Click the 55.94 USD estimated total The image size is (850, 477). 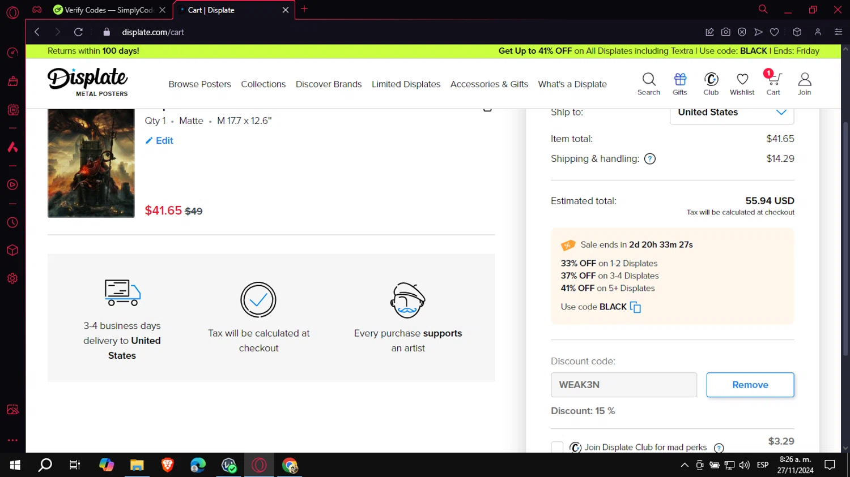point(770,201)
